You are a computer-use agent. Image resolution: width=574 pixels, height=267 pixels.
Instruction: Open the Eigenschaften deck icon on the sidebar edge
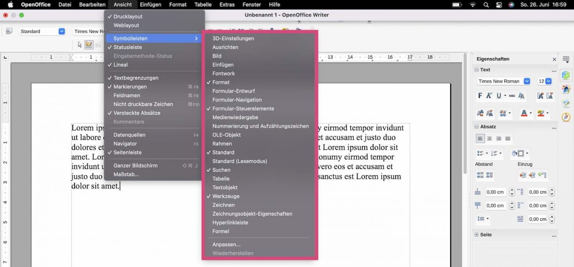coord(566,76)
